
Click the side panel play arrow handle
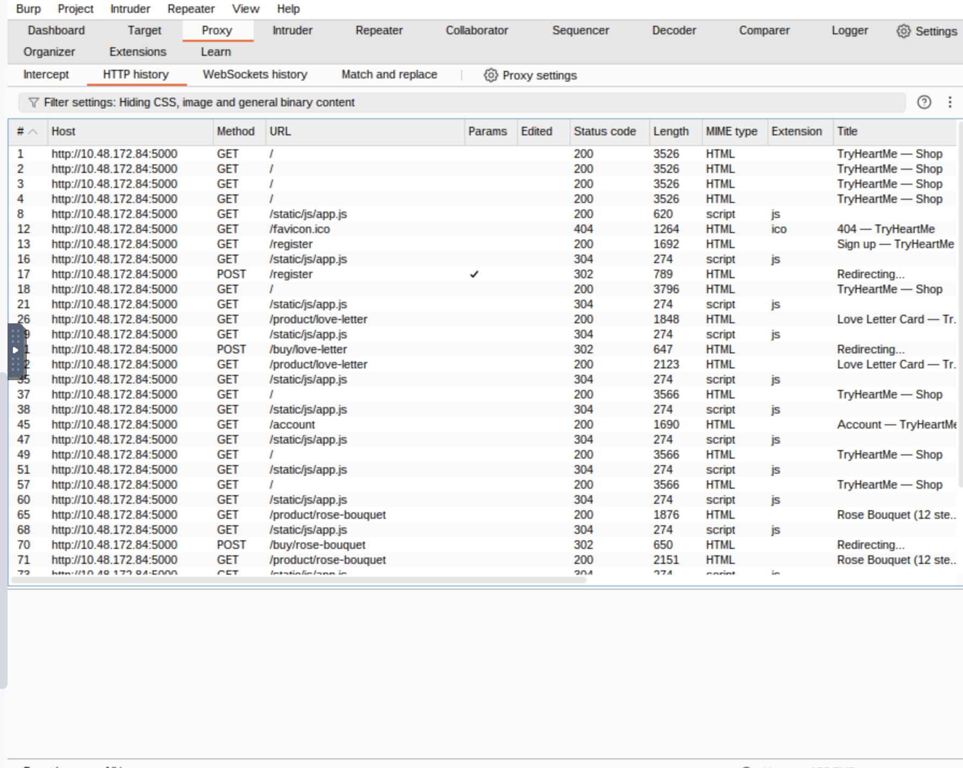(16, 350)
